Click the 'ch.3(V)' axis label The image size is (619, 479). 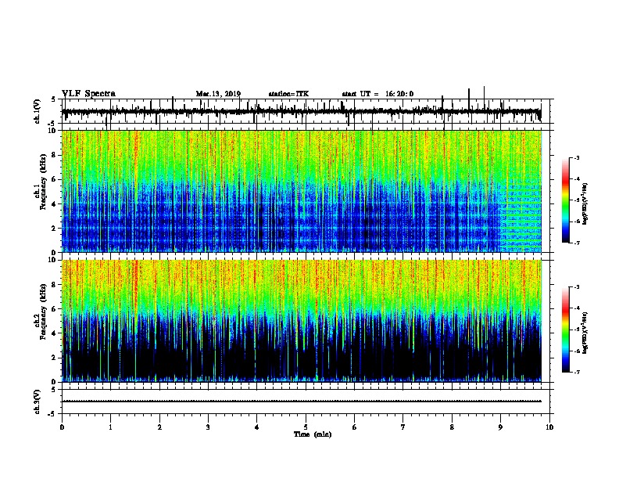tap(38, 402)
